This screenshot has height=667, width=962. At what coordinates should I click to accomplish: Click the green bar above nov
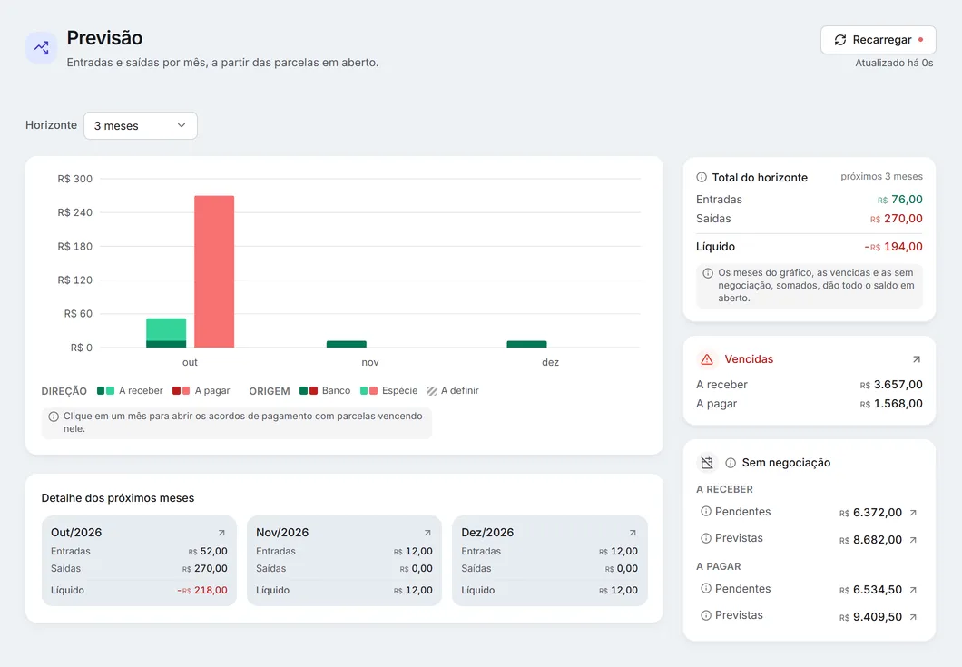pos(347,344)
